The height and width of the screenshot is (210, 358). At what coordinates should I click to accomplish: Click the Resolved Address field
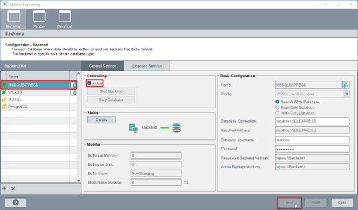pyautogui.click(x=312, y=130)
